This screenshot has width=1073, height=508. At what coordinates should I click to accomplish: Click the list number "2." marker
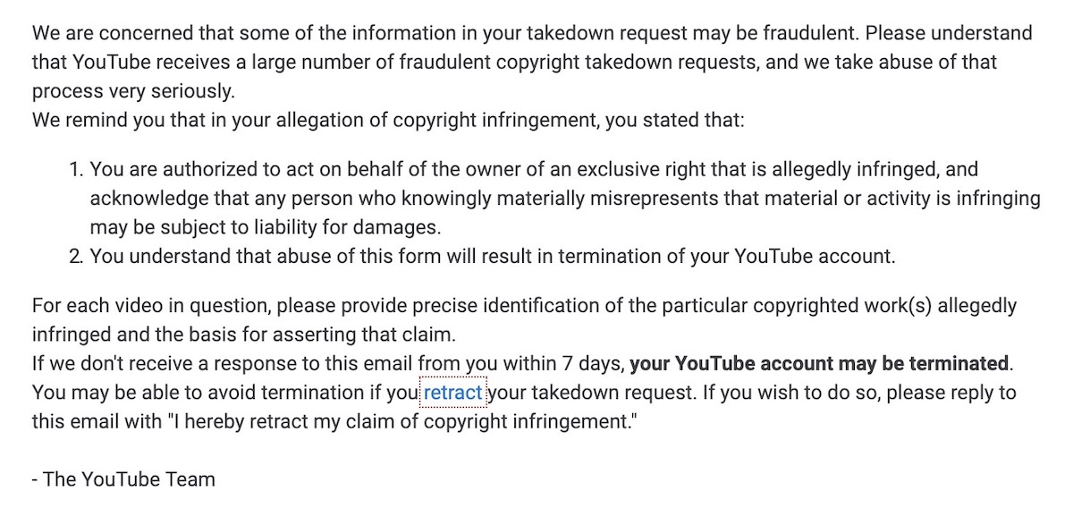[x=75, y=257]
